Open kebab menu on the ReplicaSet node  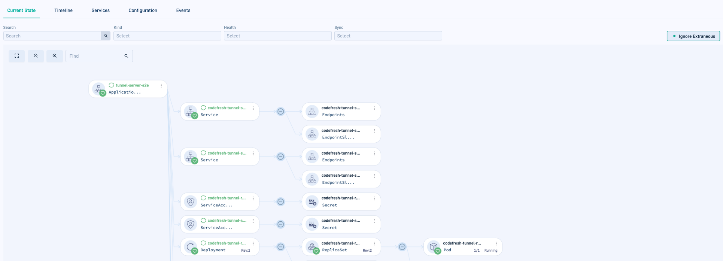pos(374,243)
